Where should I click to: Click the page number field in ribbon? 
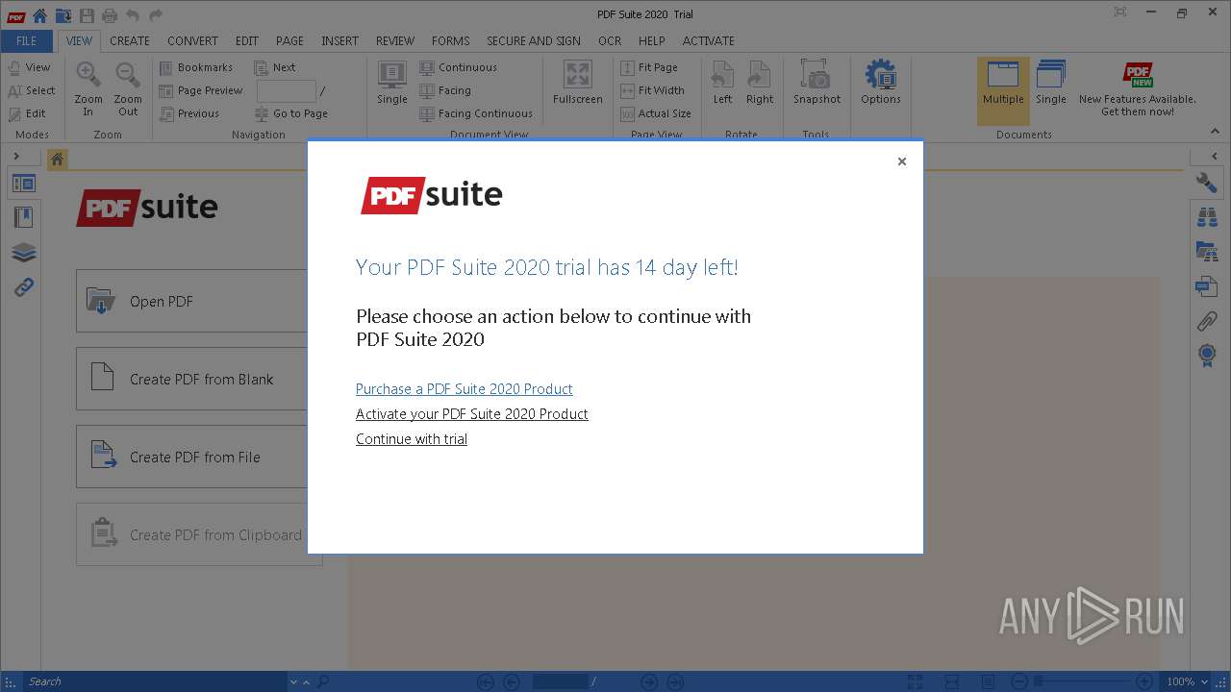tap(287, 90)
